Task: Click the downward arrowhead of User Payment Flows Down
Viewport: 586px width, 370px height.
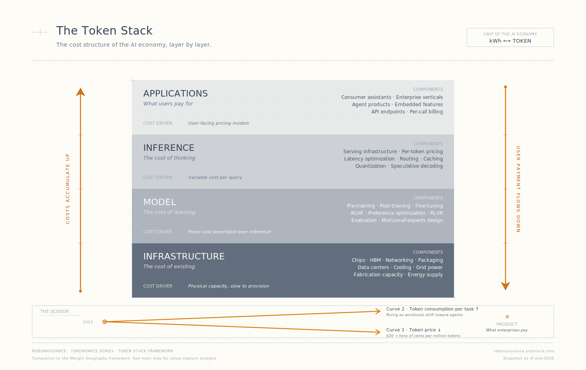Action: 506,286
